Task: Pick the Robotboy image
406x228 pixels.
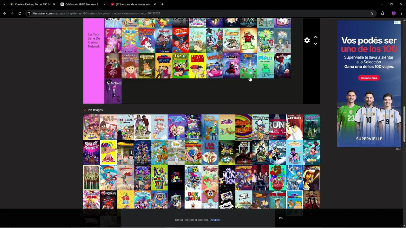Action: 261,127
